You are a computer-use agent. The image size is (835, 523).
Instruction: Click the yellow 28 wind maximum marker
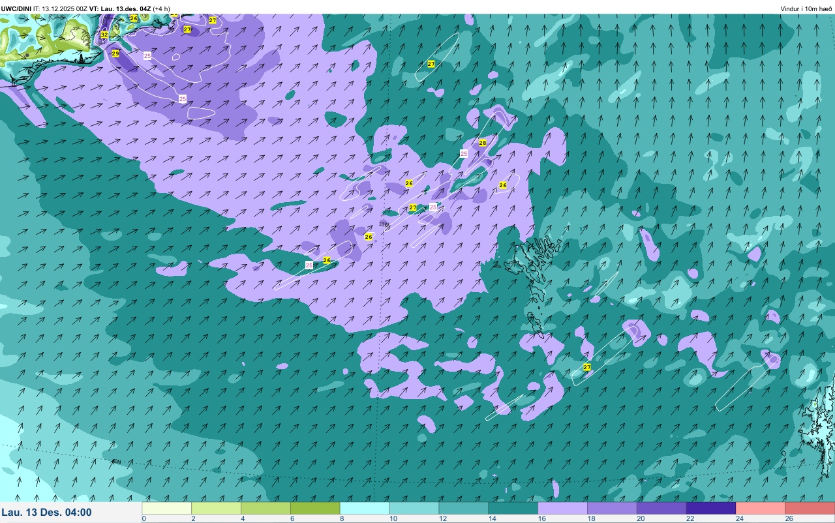pyautogui.click(x=483, y=143)
